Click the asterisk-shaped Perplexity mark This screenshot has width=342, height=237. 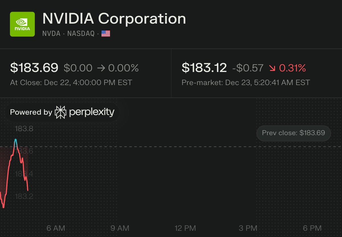coord(61,112)
